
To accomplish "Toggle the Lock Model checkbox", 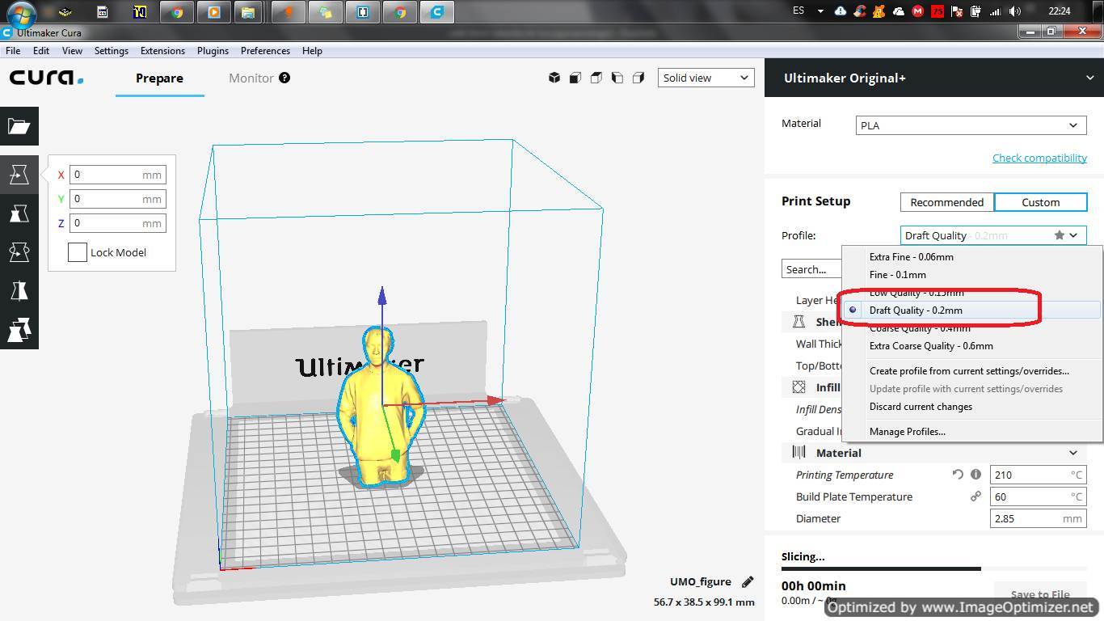I will pyautogui.click(x=77, y=252).
